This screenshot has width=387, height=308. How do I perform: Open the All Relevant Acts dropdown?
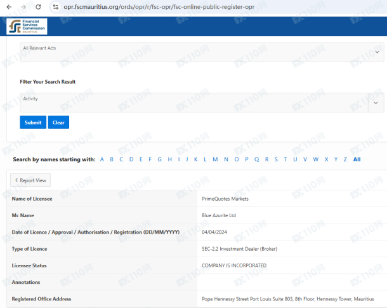(202, 52)
